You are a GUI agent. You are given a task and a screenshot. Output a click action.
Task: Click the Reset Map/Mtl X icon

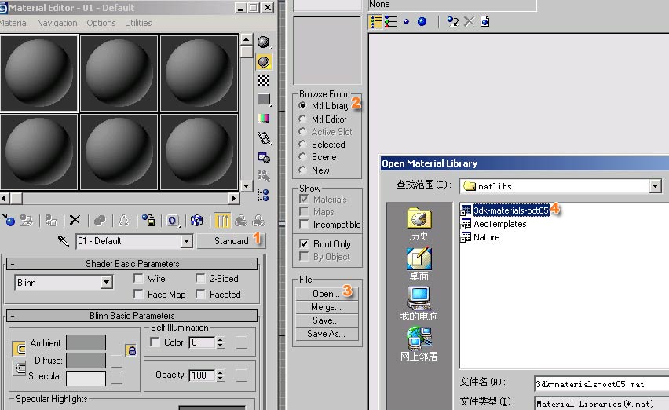click(75, 221)
